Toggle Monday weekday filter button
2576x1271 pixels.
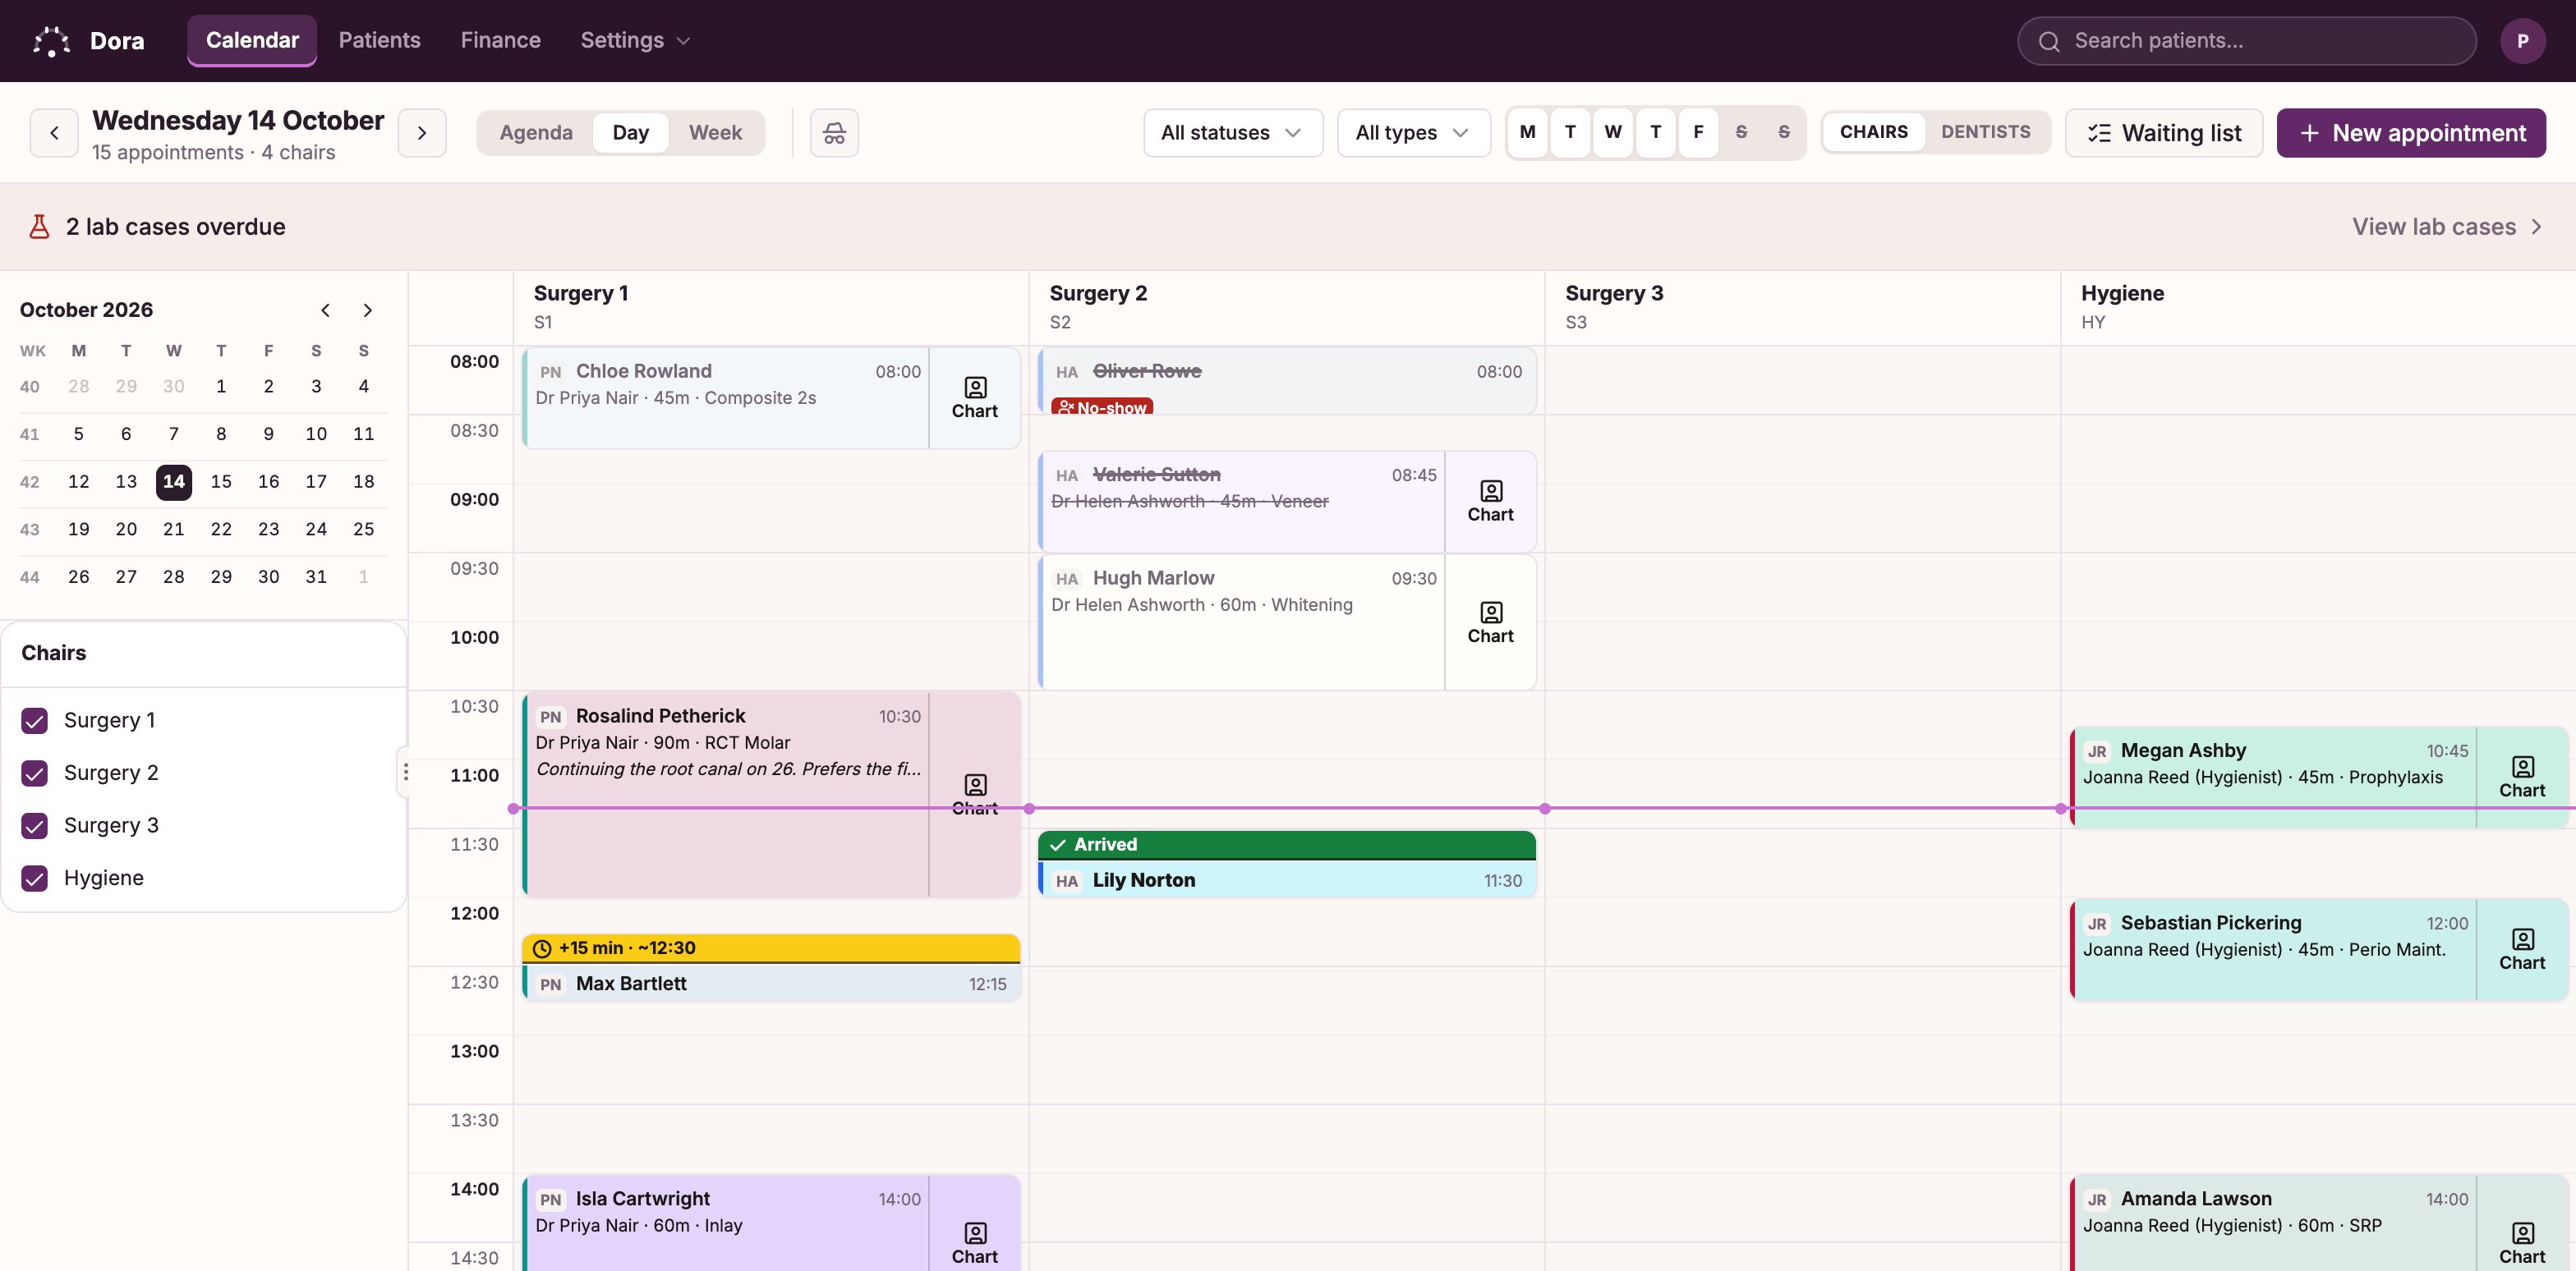coord(1527,132)
